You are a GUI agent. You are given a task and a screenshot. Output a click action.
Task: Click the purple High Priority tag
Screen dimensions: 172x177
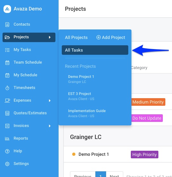[x=144, y=155]
